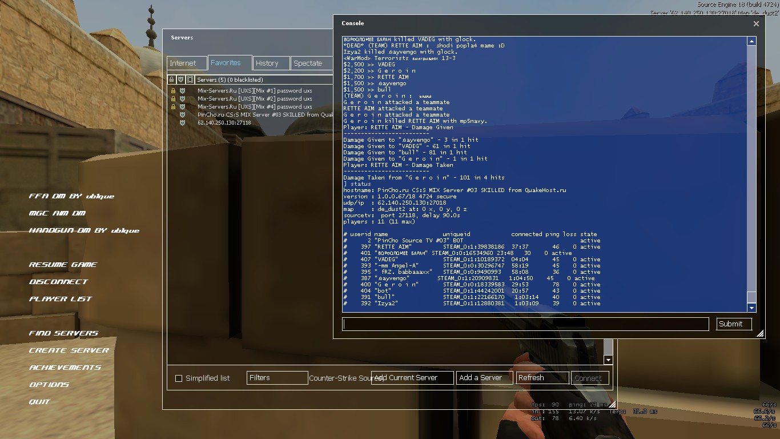Image resolution: width=780 pixels, height=439 pixels.
Task: Click the lock icon on Mix #4 server row
Action: (173, 106)
